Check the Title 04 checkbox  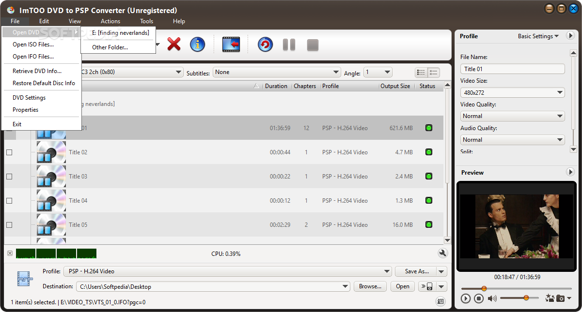(9, 201)
